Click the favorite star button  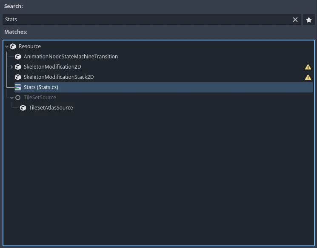click(308, 20)
